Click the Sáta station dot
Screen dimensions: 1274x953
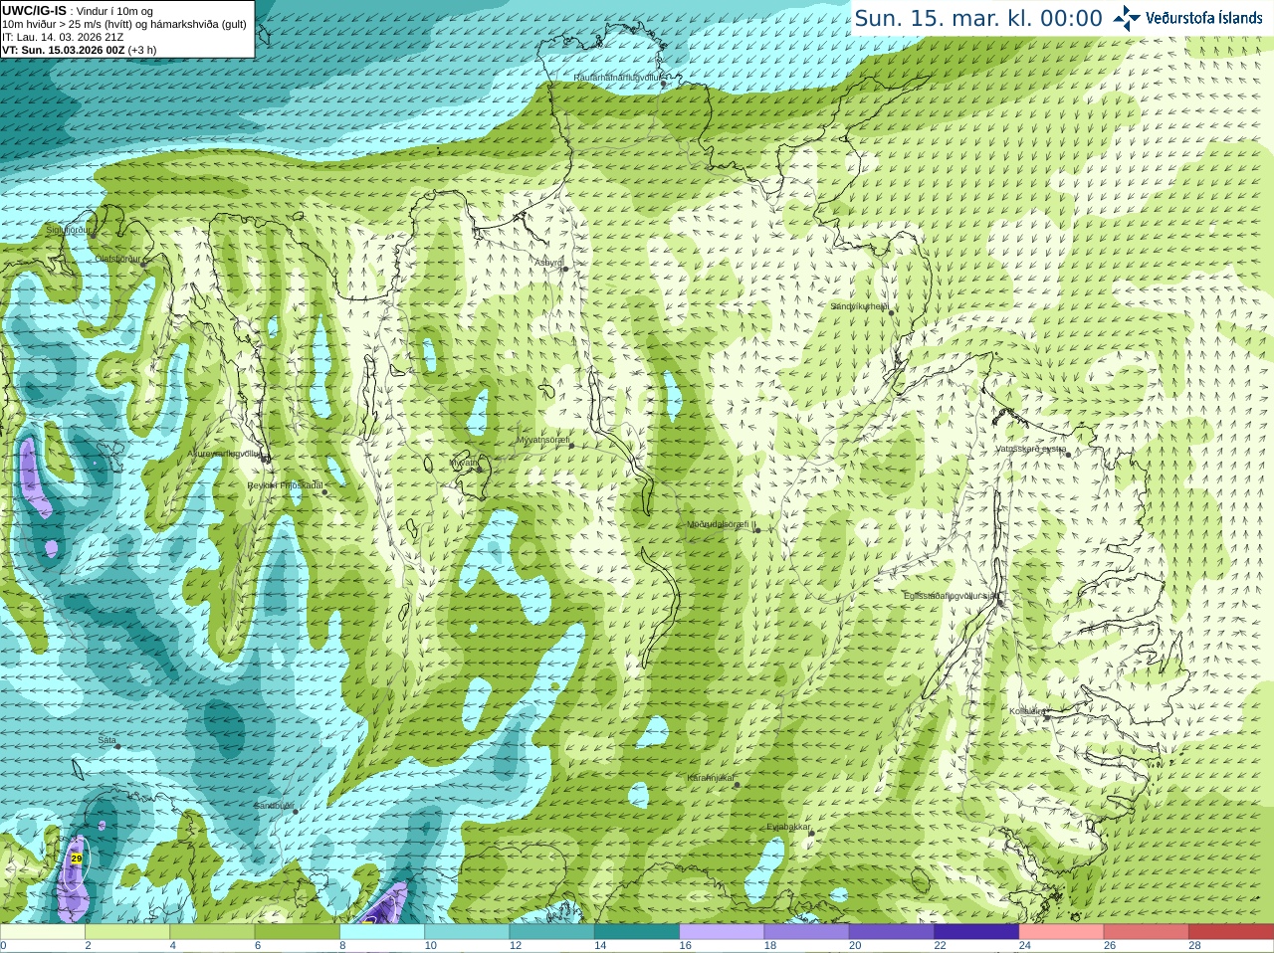[x=117, y=746]
